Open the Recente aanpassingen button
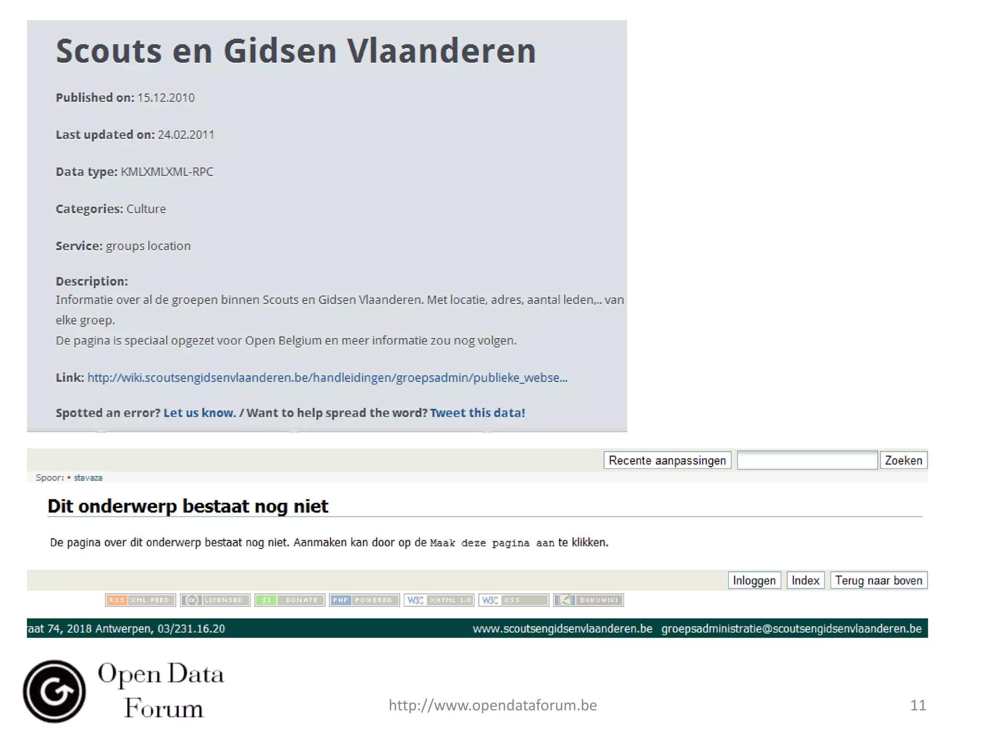Viewport: 986px width, 739px height. (x=667, y=460)
